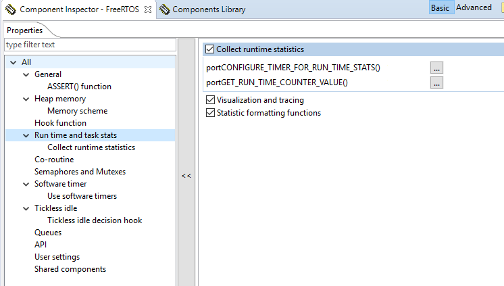The height and width of the screenshot is (286, 504).
Task: Collapse tree panel with << button
Action: pos(186,176)
